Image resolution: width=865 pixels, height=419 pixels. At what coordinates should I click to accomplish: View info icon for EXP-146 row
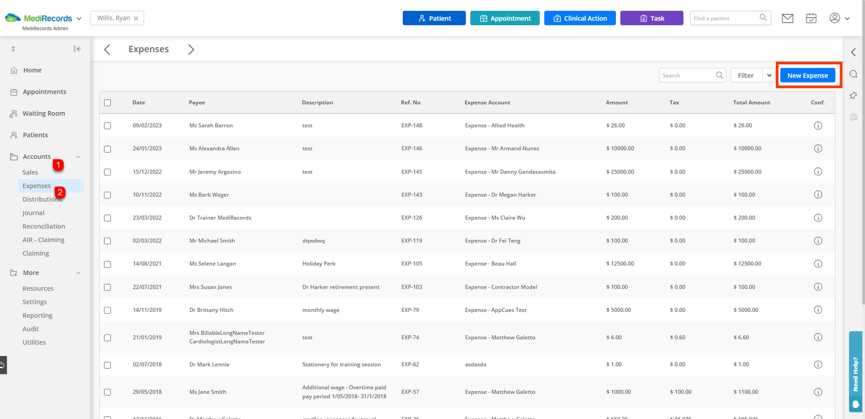point(818,149)
